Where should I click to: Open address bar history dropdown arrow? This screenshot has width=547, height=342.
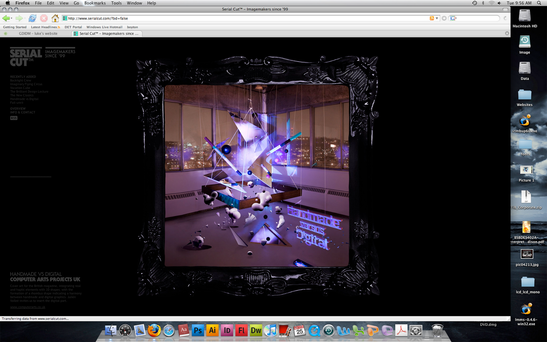coord(437,18)
